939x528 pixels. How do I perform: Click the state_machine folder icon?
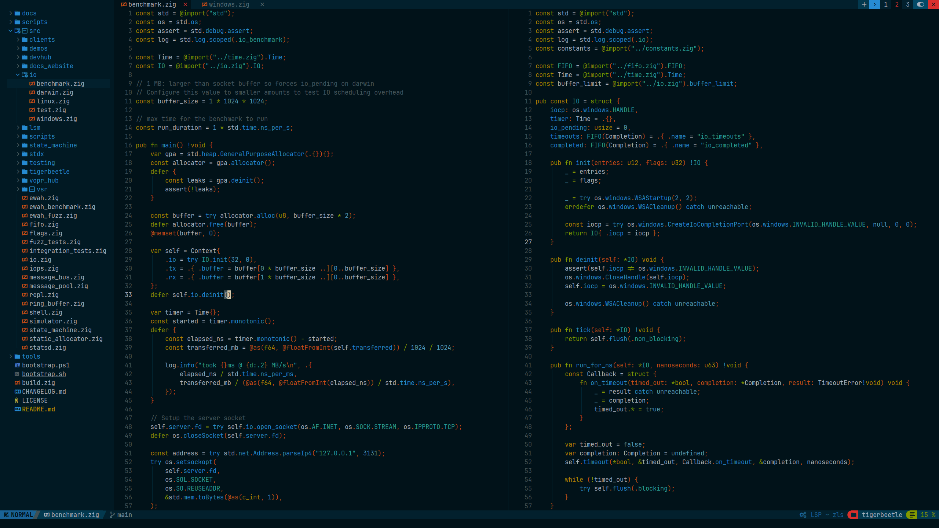point(25,145)
